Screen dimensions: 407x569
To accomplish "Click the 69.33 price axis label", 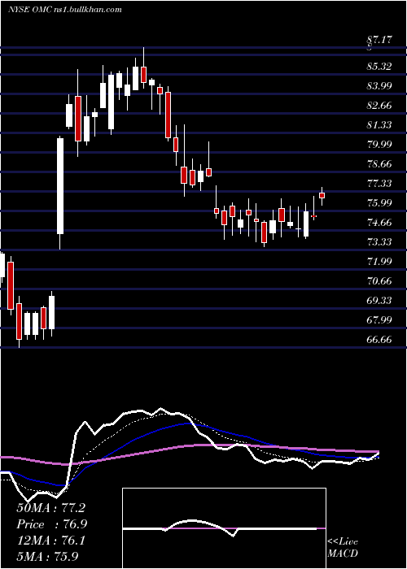I will [379, 301].
